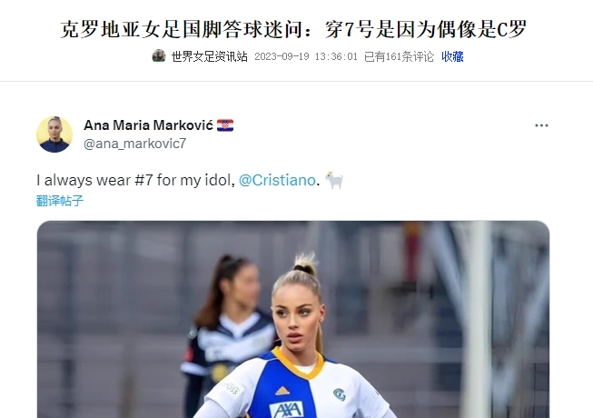Viewport: 593px width, 418px height.
Task: Click the tweet text "I always wear #7"
Action: click(x=95, y=180)
